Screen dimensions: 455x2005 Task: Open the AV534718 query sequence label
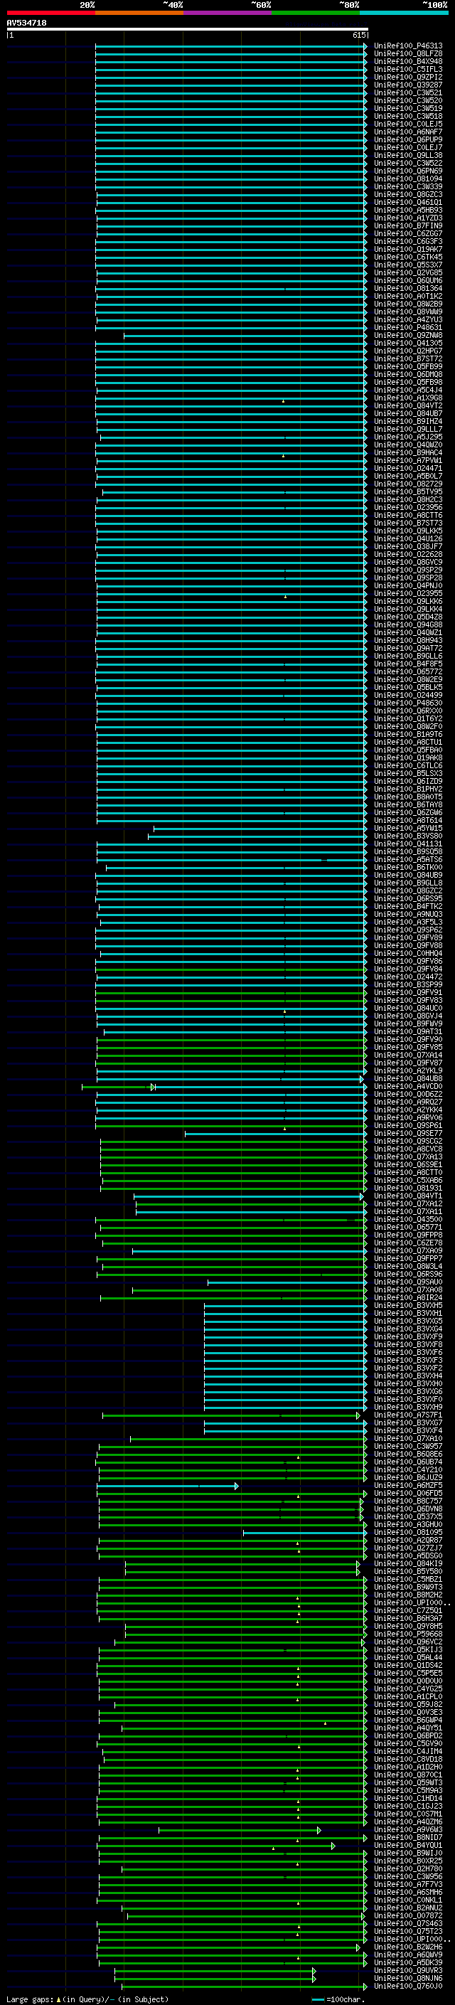(26, 23)
